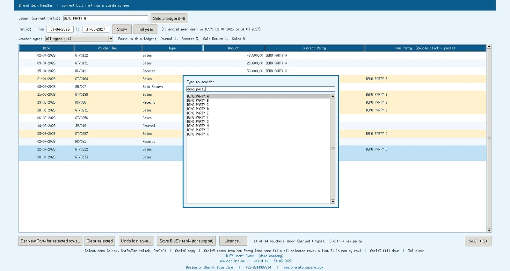Click the Type to search input box
Screen dimensions: 510x271
tap(261, 89)
